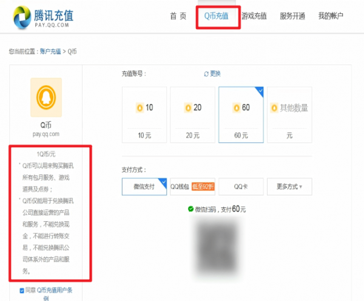Click the 支付方式 label
The height and width of the screenshot is (301, 364).
[x=134, y=170]
